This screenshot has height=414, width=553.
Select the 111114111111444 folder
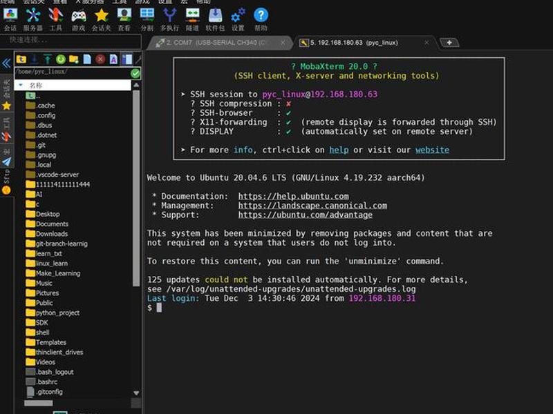point(58,184)
